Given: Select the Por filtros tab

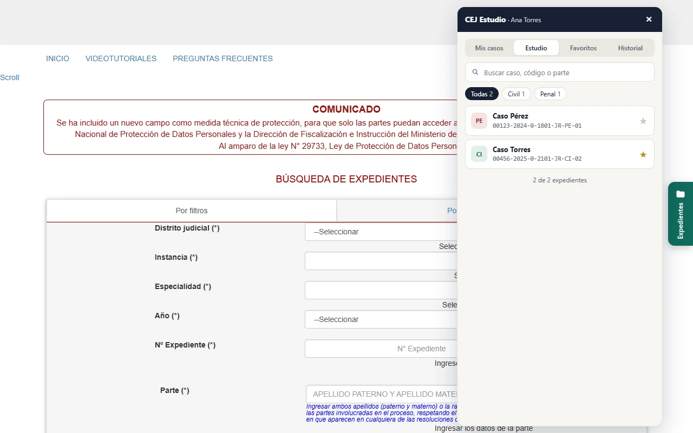Looking at the screenshot, I should click(192, 211).
